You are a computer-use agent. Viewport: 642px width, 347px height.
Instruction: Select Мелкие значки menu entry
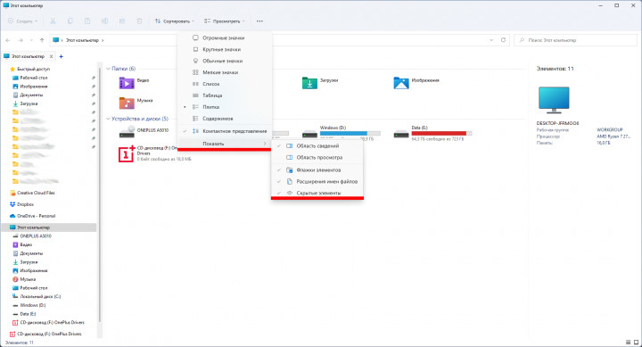tap(225, 72)
